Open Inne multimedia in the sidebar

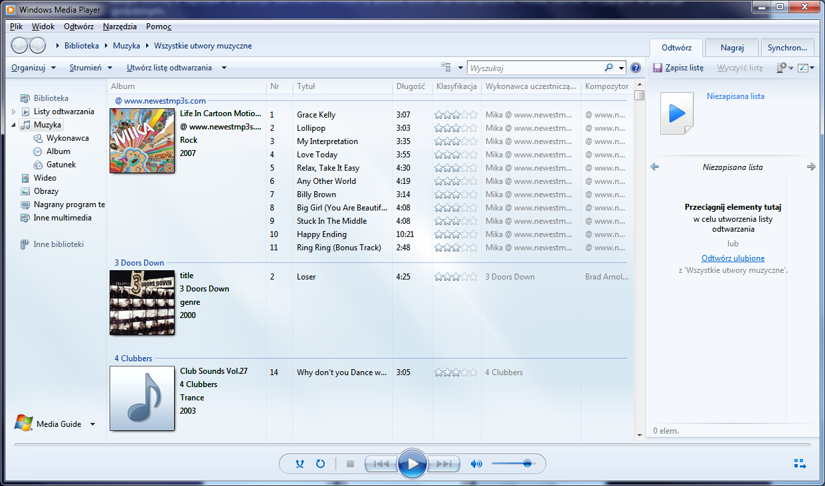click(62, 218)
